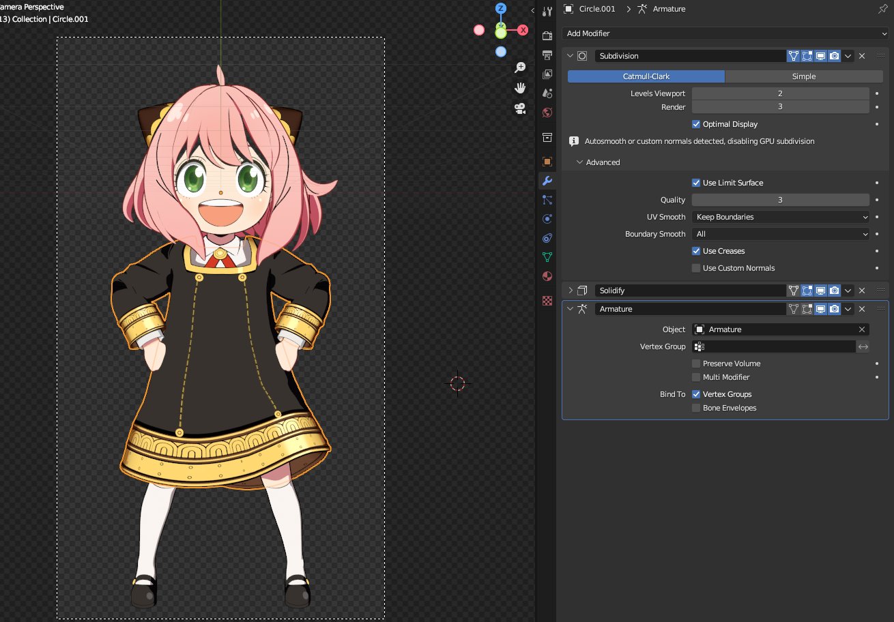Click the Add Modifier button

coord(725,33)
